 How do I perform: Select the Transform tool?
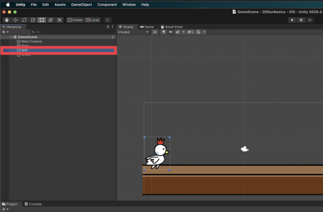(50, 20)
